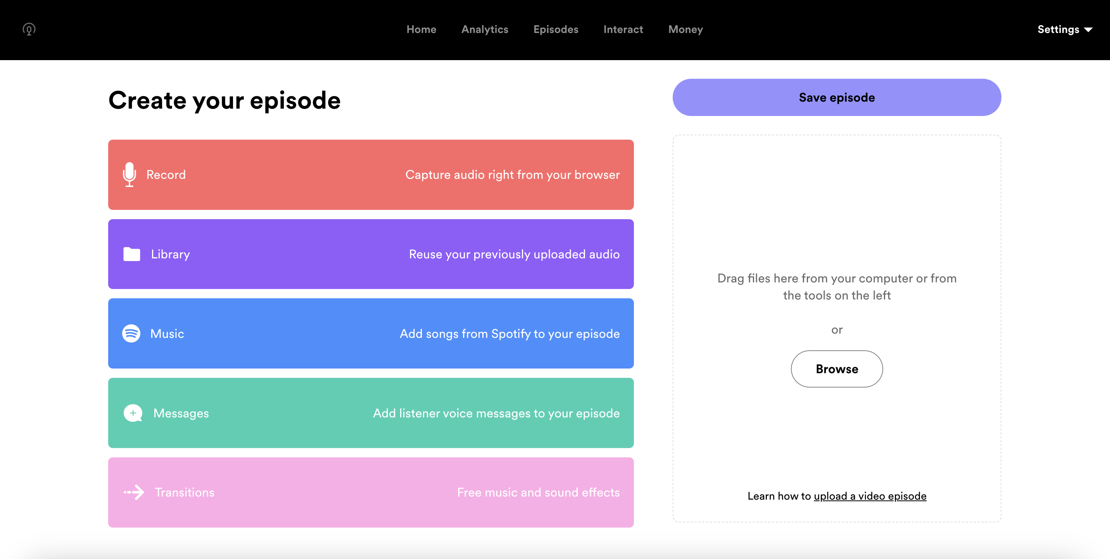This screenshot has height=559, width=1110.
Task: Select Record to capture audio from browser
Action: (x=371, y=175)
